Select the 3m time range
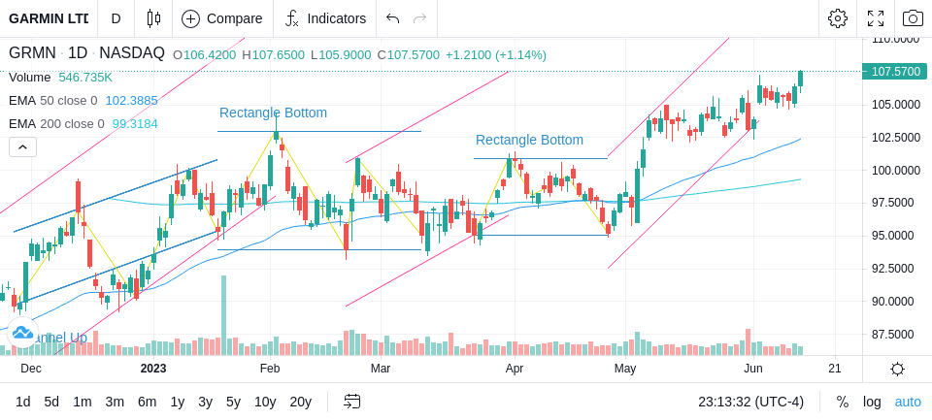This screenshot has height=420, width=932. [115, 402]
